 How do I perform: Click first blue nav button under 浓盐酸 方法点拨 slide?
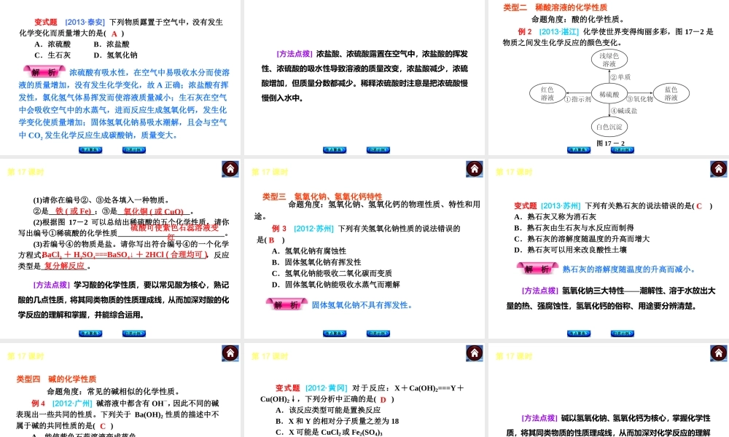tap(335, 150)
